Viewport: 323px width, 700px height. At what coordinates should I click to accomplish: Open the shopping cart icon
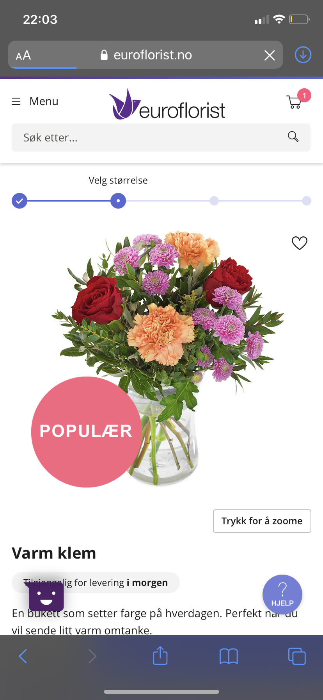295,102
